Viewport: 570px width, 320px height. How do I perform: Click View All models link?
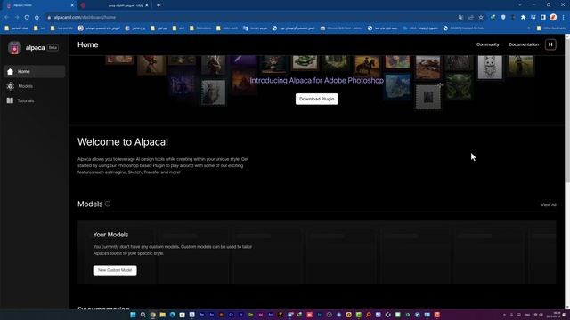pos(549,205)
